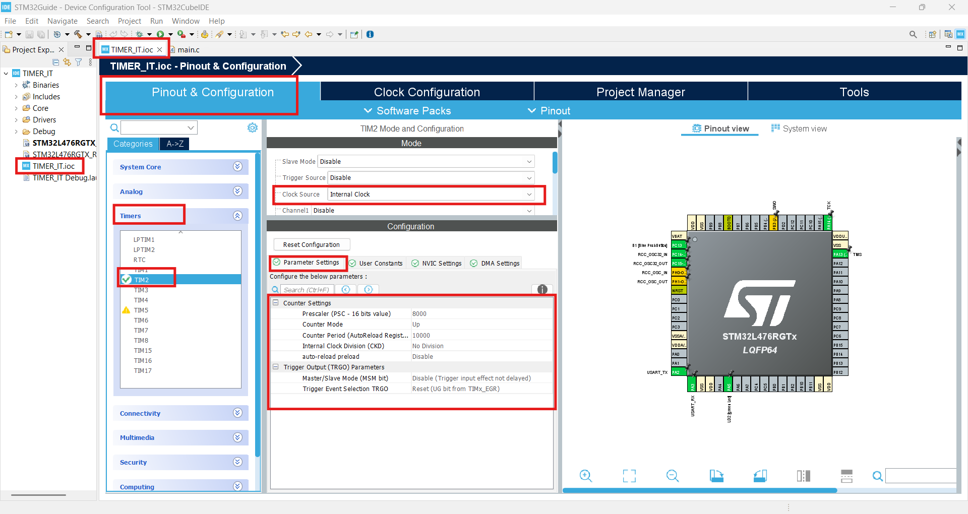This screenshot has height=514, width=968.
Task: Expand the Analog category
Action: point(238,191)
